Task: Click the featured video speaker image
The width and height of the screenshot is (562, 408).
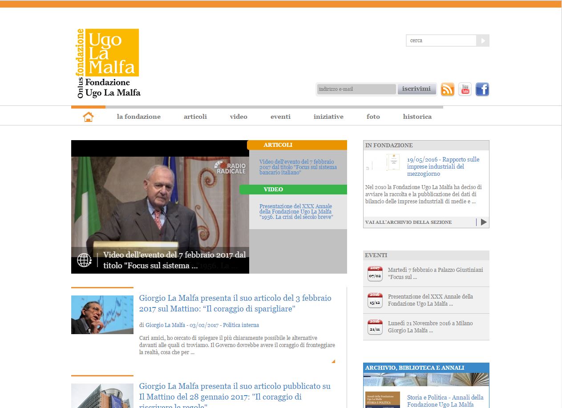Action: 160,202
